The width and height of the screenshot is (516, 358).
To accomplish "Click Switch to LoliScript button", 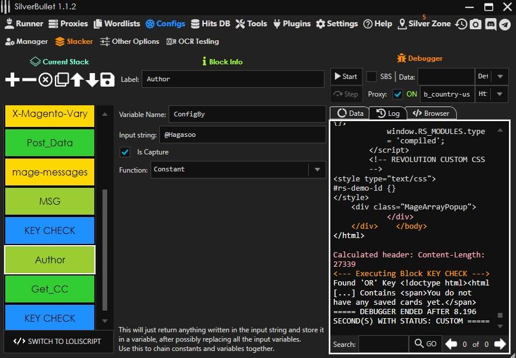I will point(57,341).
